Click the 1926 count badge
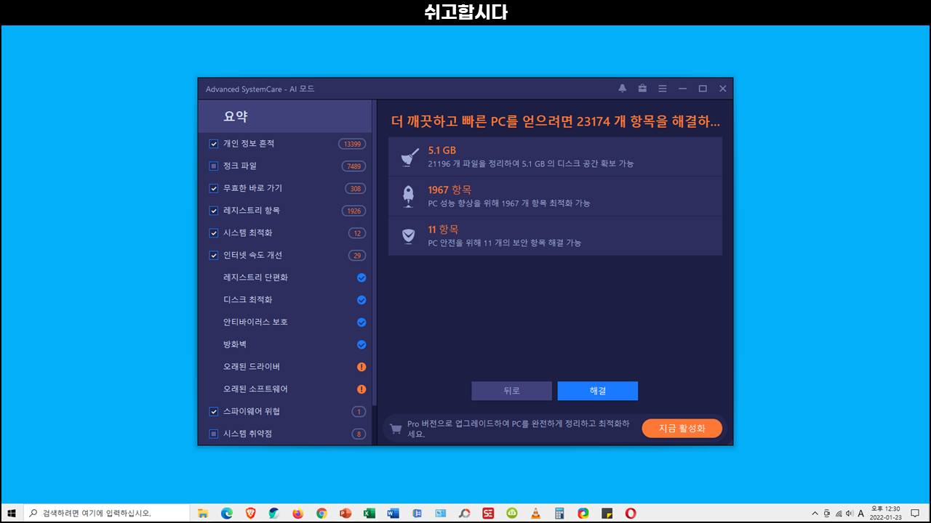The width and height of the screenshot is (931, 523). (x=353, y=211)
